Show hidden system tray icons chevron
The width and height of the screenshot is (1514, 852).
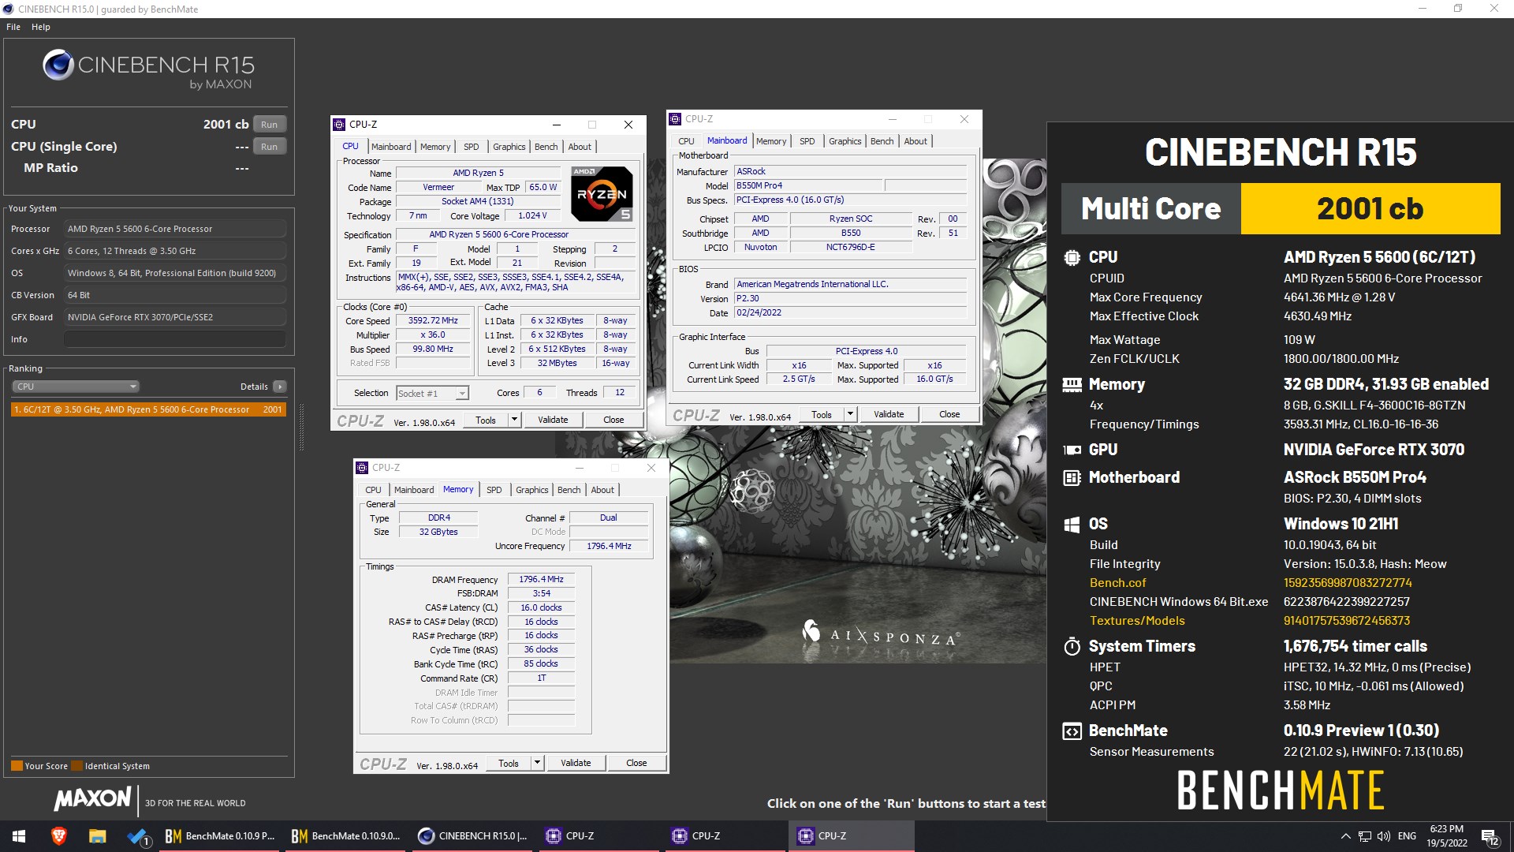1344,836
